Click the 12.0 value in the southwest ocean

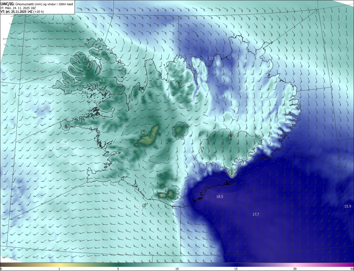pyautogui.click(x=22, y=192)
